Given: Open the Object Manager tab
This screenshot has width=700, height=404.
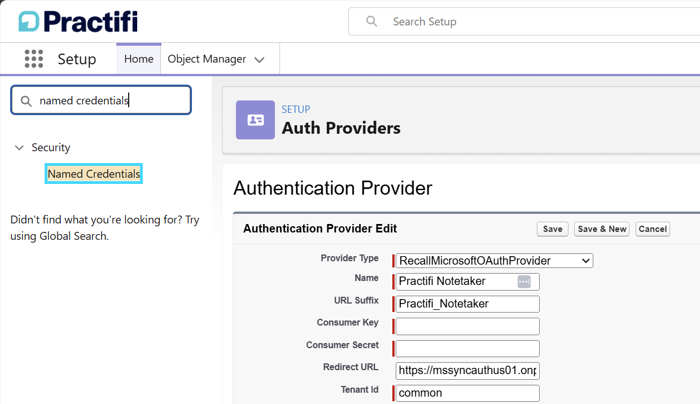Looking at the screenshot, I should pyautogui.click(x=207, y=59).
